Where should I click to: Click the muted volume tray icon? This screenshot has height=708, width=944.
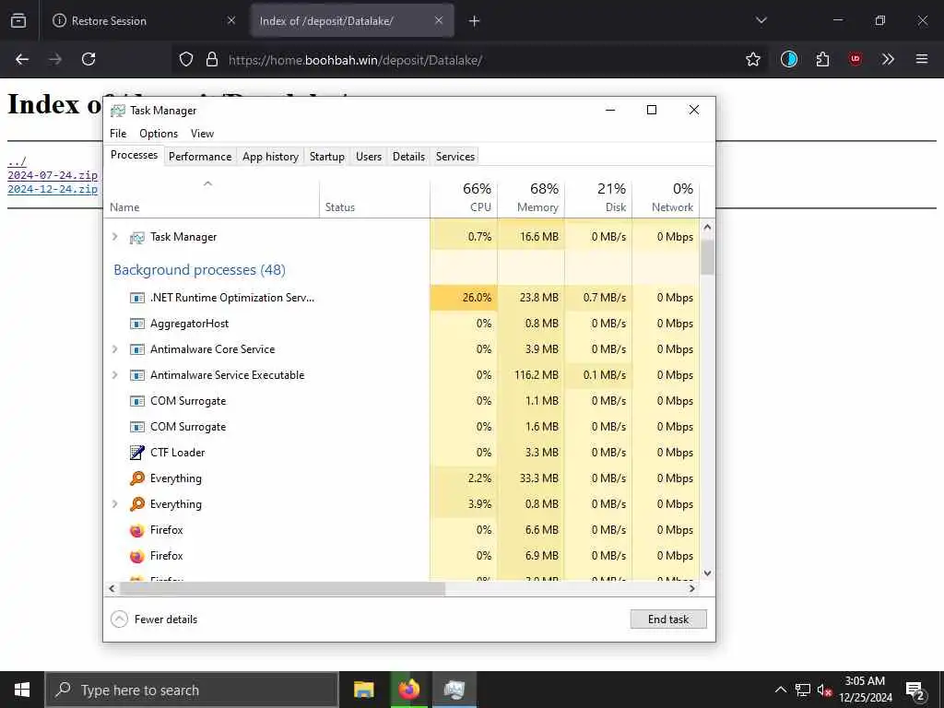pyautogui.click(x=824, y=690)
